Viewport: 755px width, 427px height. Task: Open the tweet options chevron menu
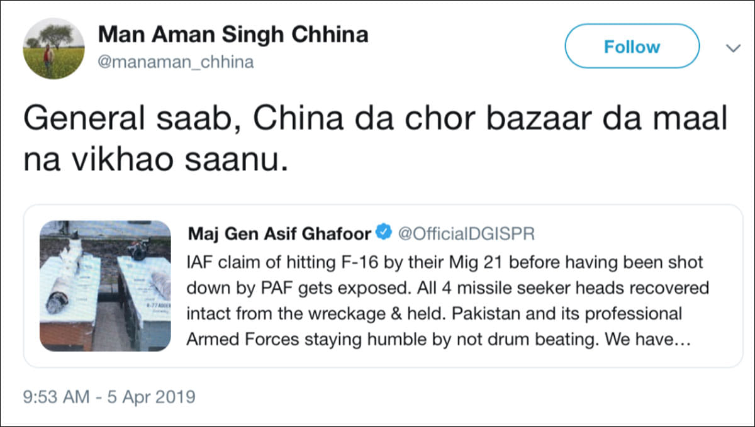pyautogui.click(x=733, y=48)
